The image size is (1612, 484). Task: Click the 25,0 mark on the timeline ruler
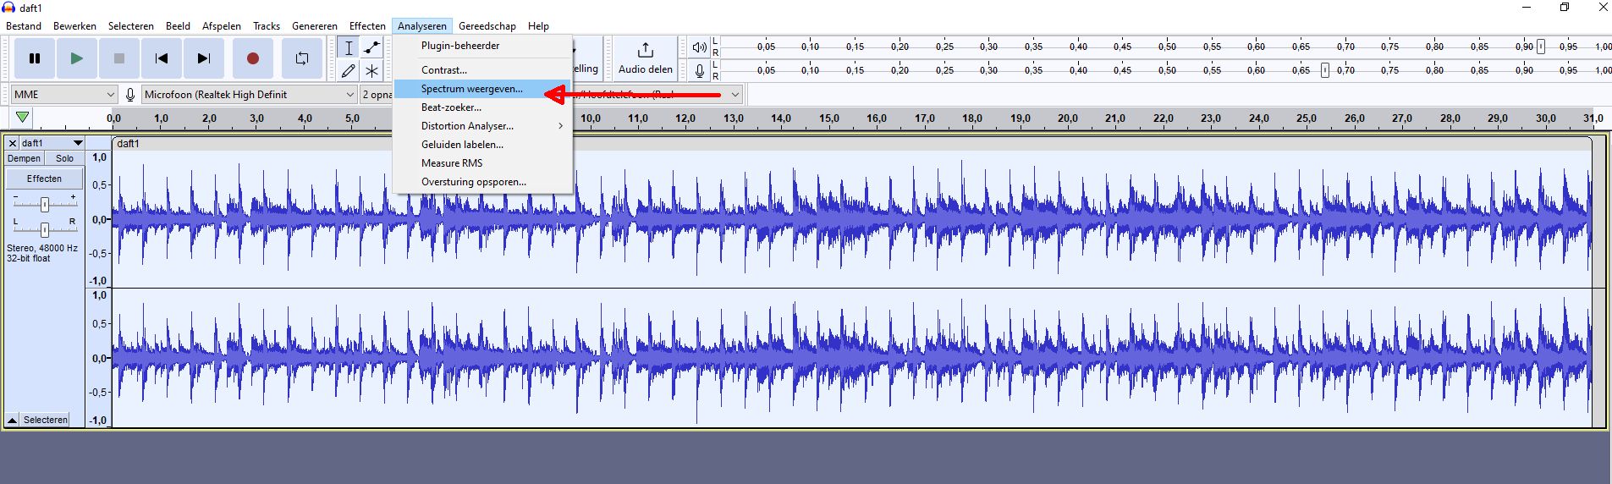tap(1307, 118)
